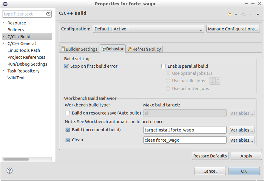
Task: Check Build on resource save (Auto build)
Action: click(x=68, y=113)
